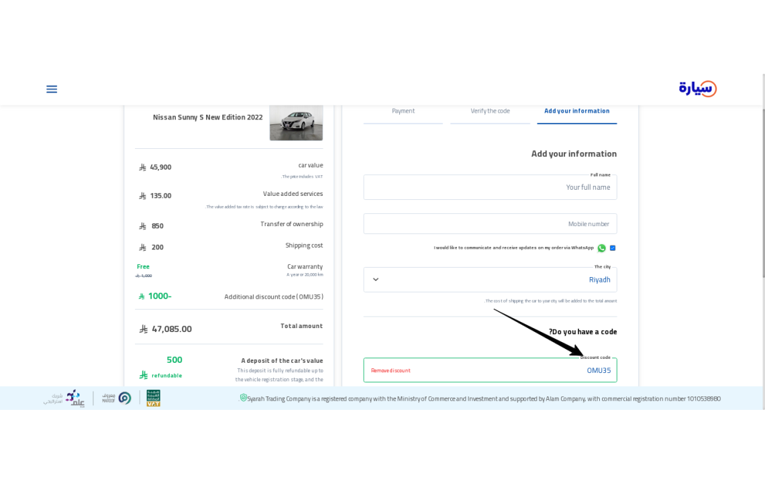Open the city dropdown showing Riyadh

pos(490,280)
